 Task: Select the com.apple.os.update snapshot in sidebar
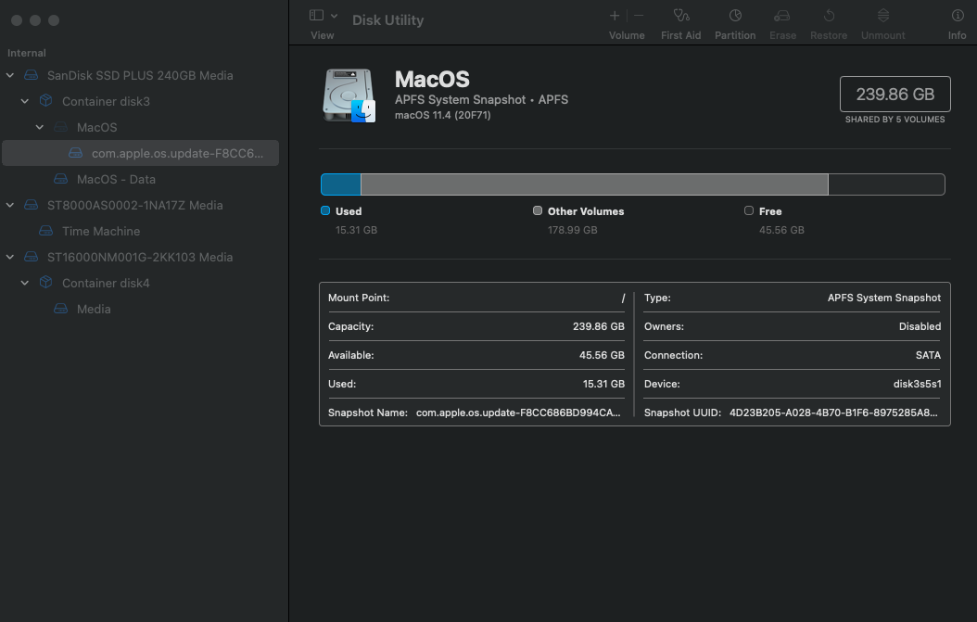(176, 153)
